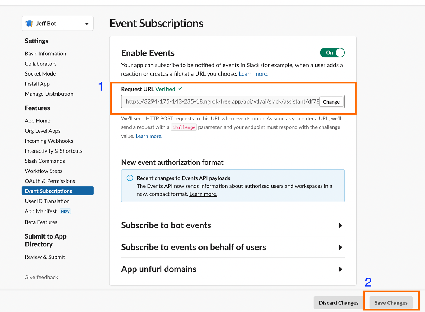Click the challenge code parameter text
Image resolution: width=425 pixels, height=312 pixels.
tap(184, 127)
